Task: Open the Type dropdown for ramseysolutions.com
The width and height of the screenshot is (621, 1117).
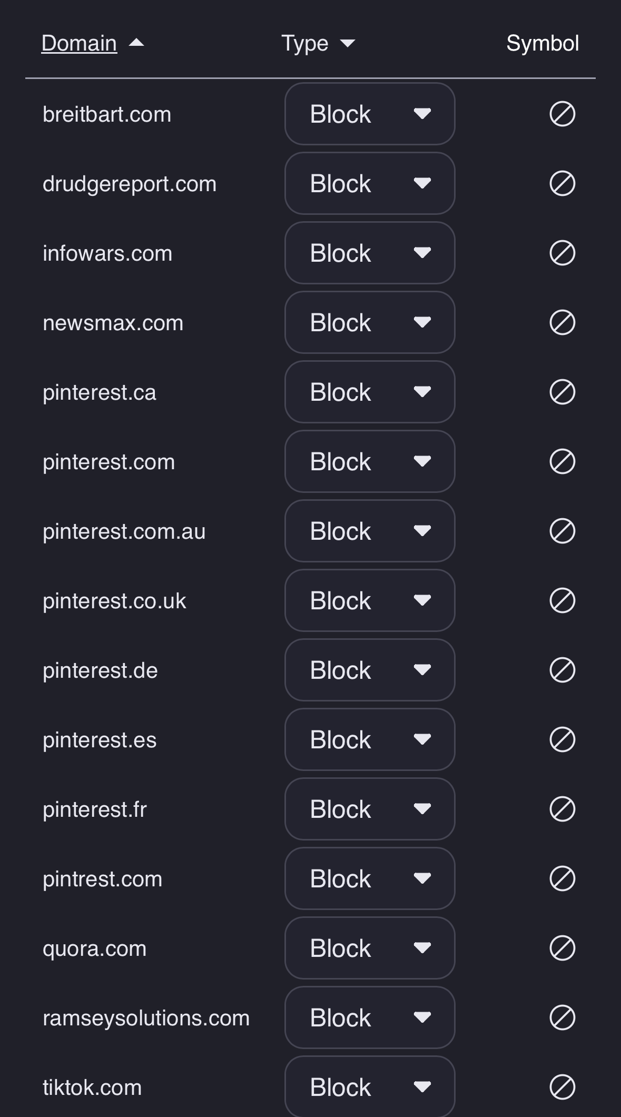Action: pos(370,1018)
